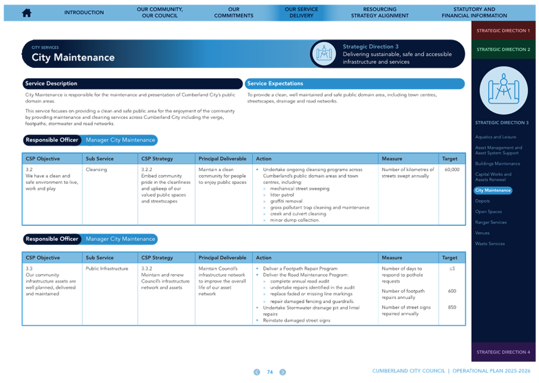Open Waste Services sidebar link
The image size is (539, 383).
pos(490,244)
